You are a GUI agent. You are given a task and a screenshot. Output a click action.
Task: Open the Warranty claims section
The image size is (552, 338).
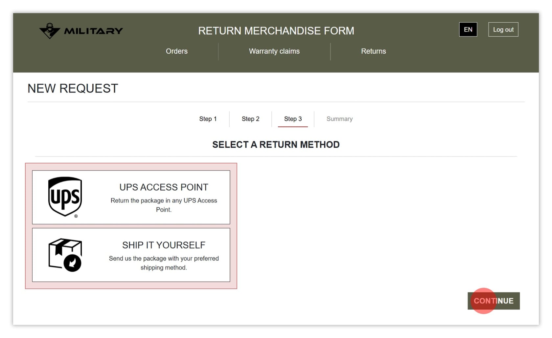click(x=274, y=51)
